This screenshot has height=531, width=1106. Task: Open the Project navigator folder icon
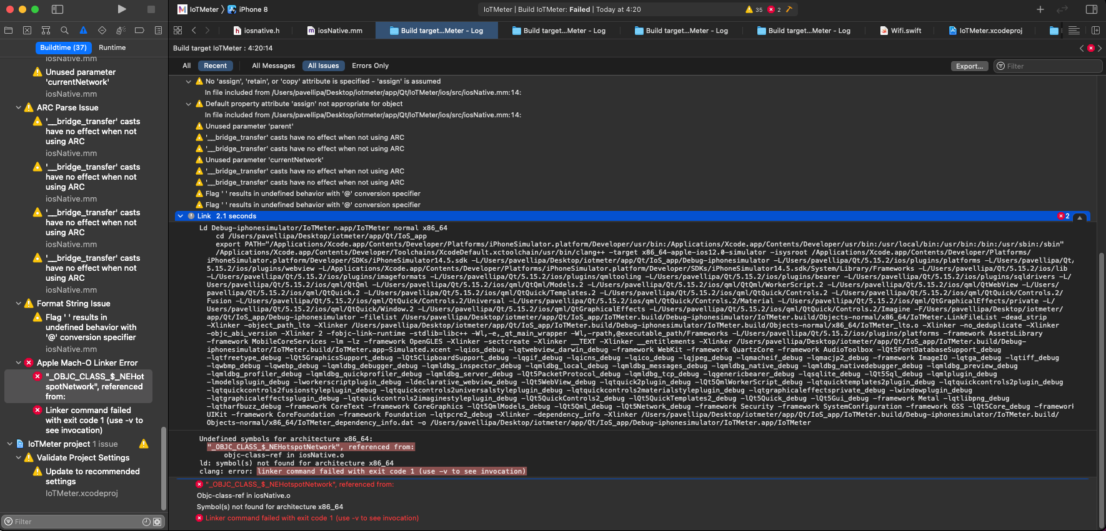click(x=8, y=31)
